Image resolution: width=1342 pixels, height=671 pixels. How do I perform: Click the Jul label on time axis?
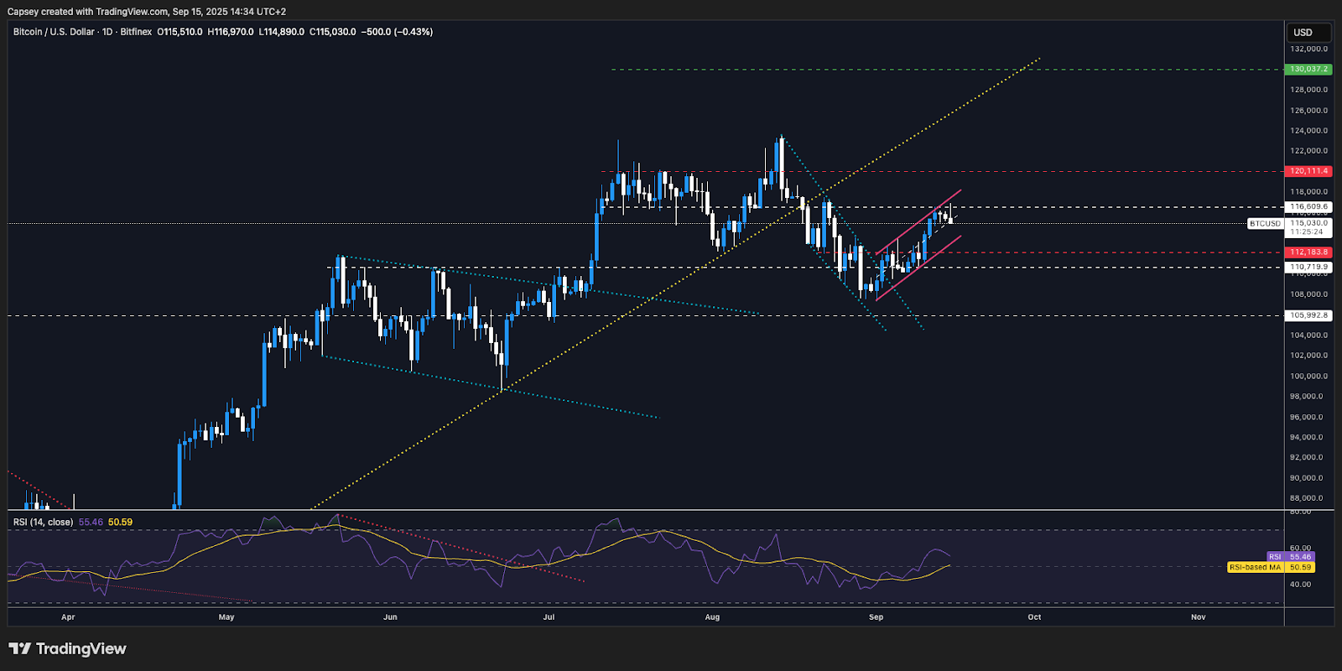pos(549,617)
